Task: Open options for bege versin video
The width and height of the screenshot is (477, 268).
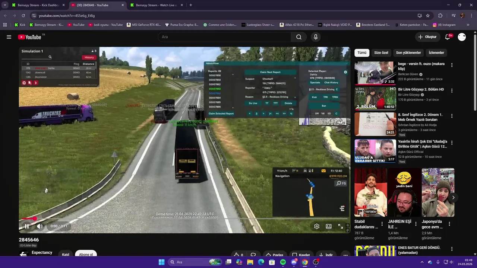Action: [452, 65]
